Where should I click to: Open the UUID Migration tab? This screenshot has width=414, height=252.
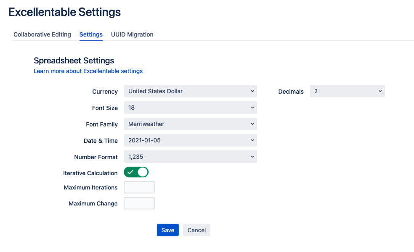click(132, 34)
